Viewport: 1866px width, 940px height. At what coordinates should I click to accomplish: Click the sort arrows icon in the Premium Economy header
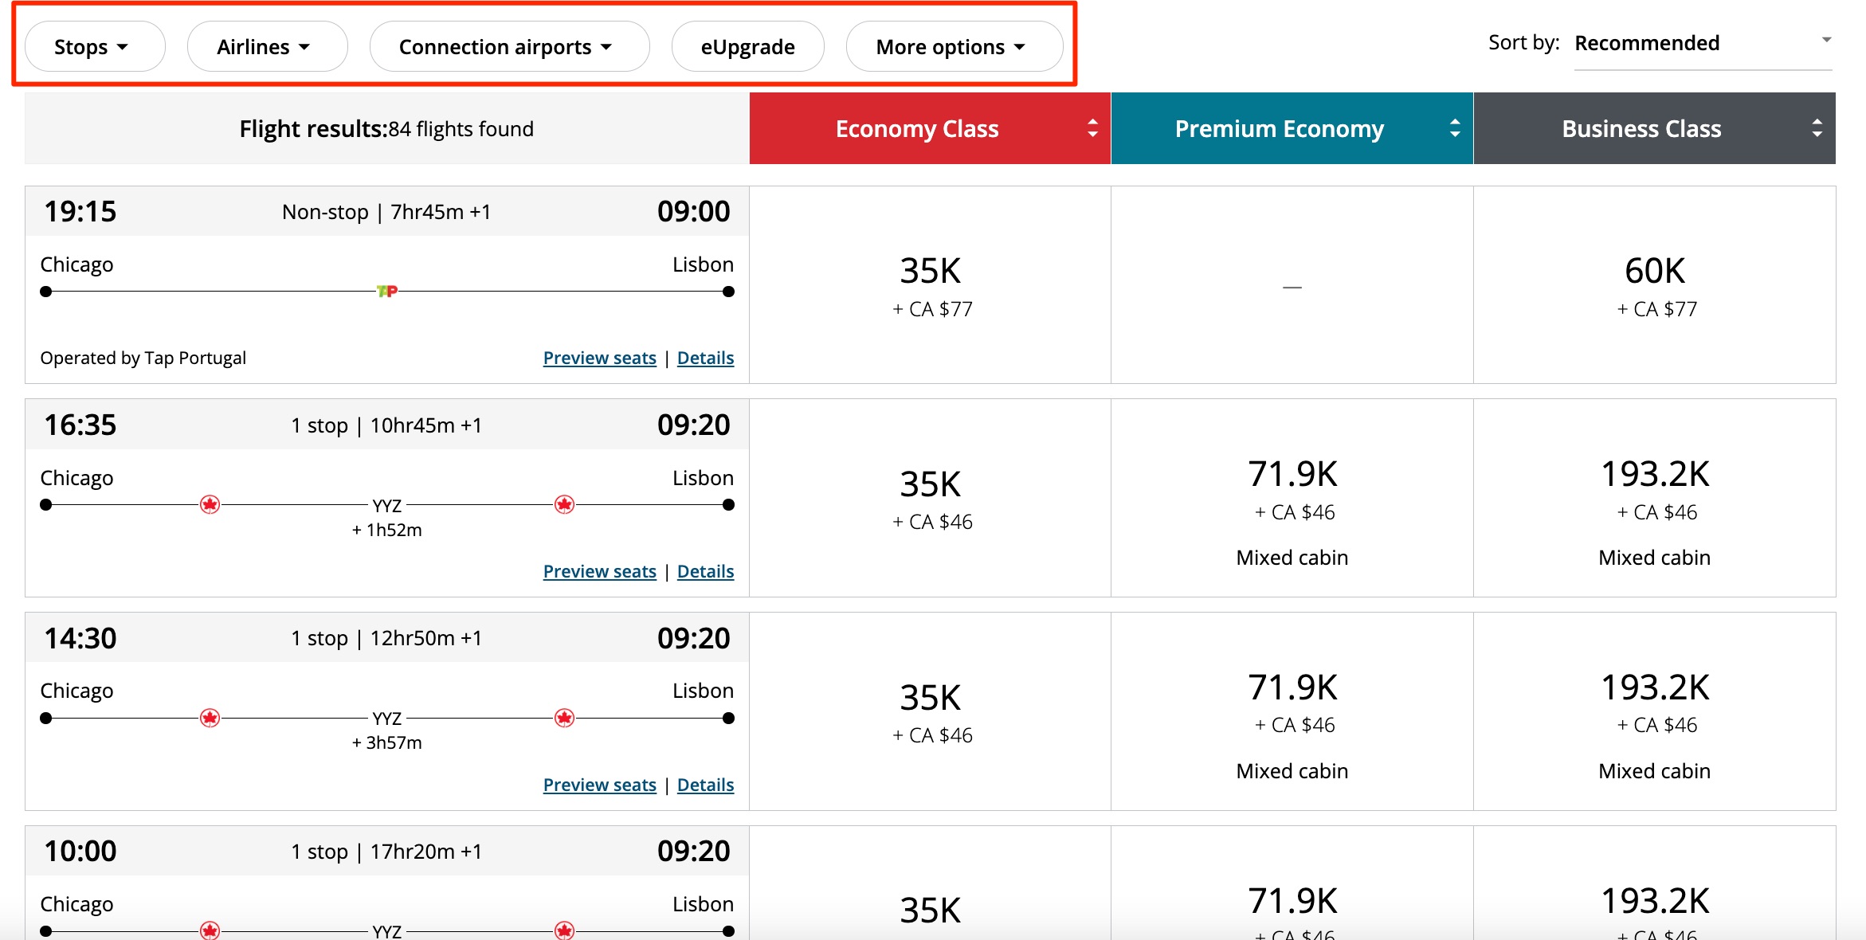pyautogui.click(x=1455, y=128)
